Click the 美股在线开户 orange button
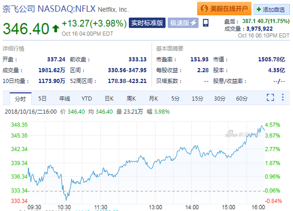The height and width of the screenshot is (211, 293). (224, 8)
